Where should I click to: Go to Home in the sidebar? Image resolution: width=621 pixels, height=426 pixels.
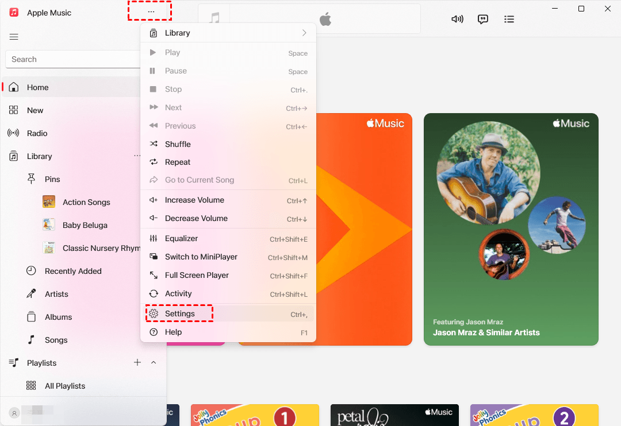(x=71, y=87)
